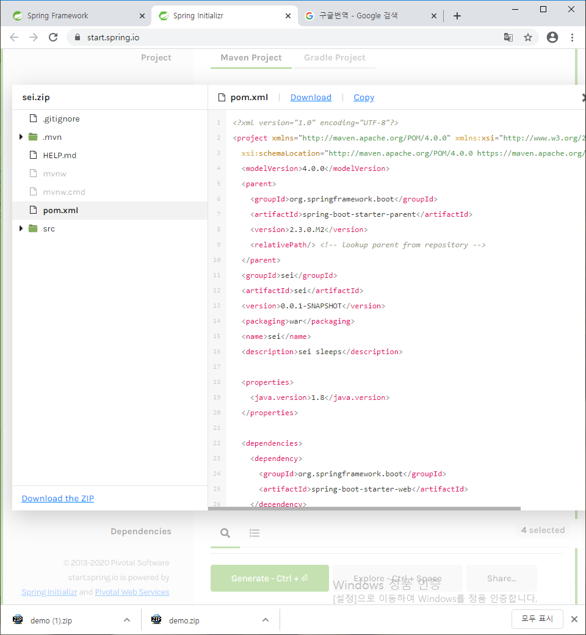
Task: Click the .gitignore file icon
Action: point(34,118)
